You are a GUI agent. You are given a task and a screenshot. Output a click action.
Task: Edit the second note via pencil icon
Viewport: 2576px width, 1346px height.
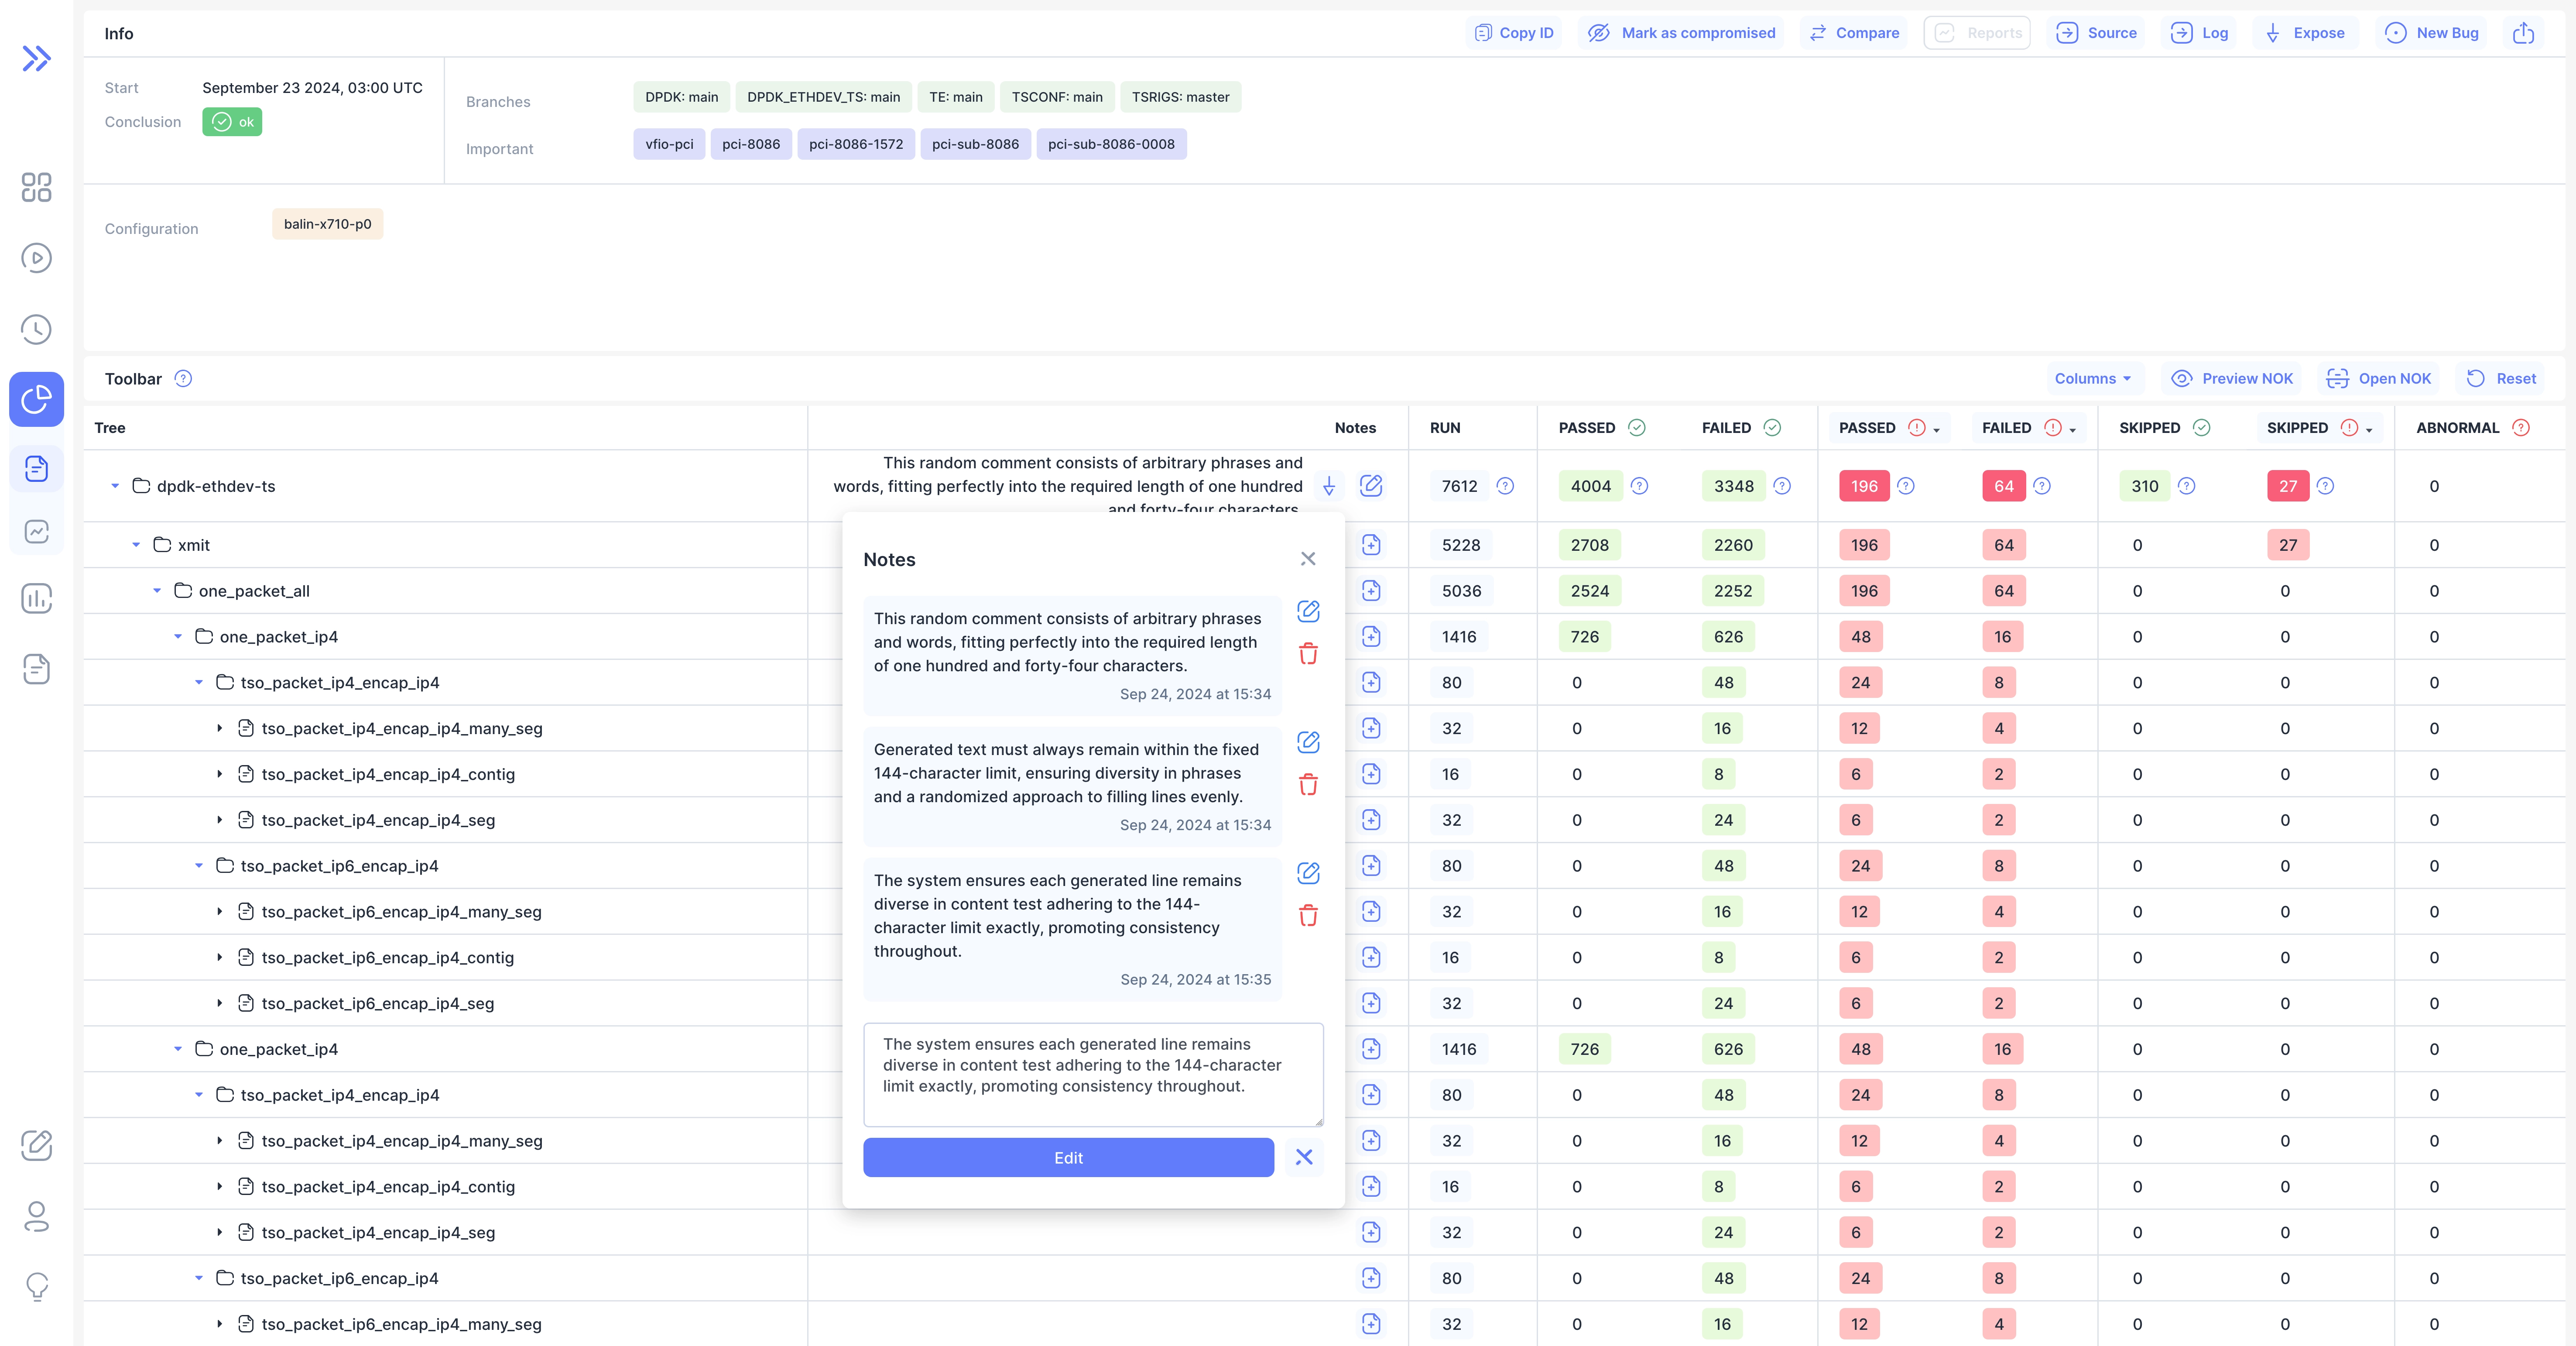(1308, 742)
